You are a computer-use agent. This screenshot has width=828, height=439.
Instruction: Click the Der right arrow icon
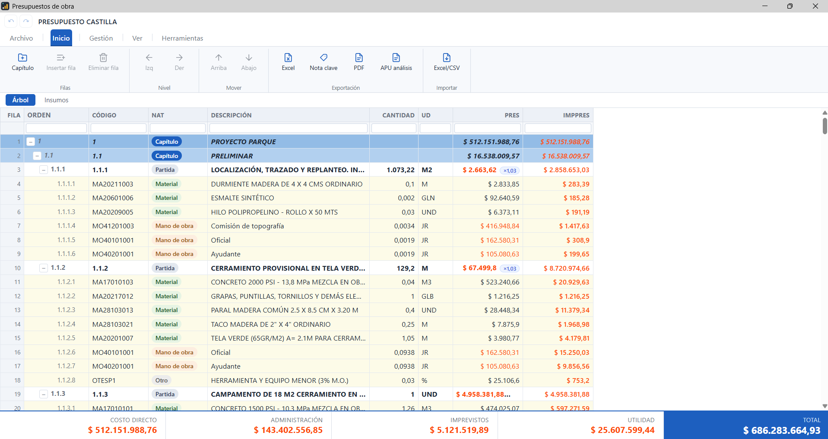point(179,57)
